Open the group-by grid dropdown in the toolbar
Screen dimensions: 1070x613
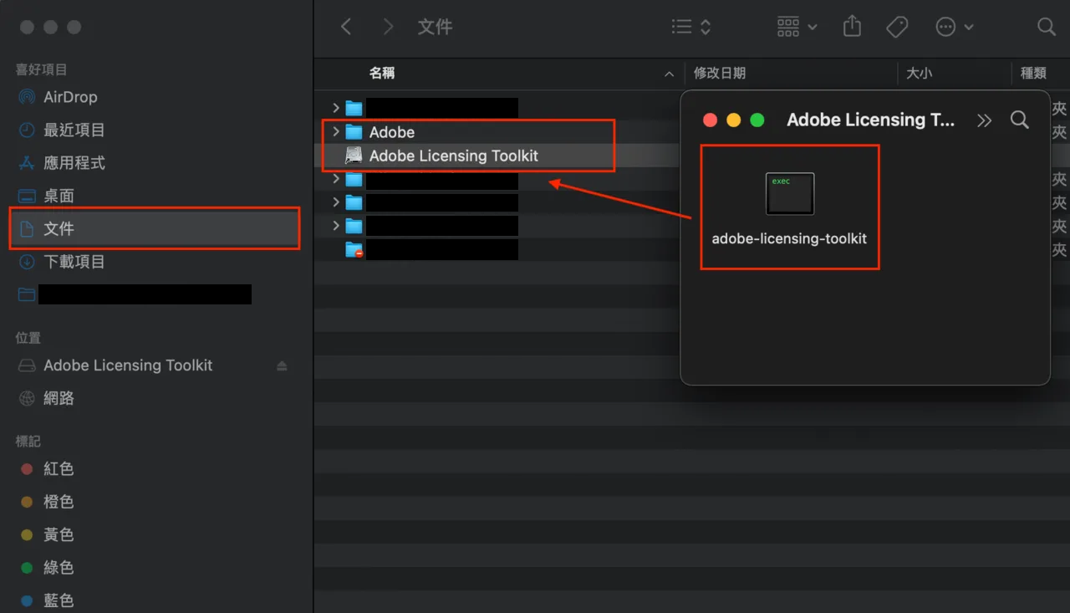(797, 27)
